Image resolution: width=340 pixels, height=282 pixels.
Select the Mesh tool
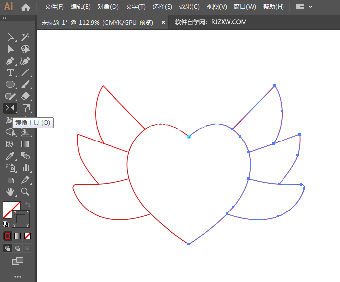tap(10, 144)
